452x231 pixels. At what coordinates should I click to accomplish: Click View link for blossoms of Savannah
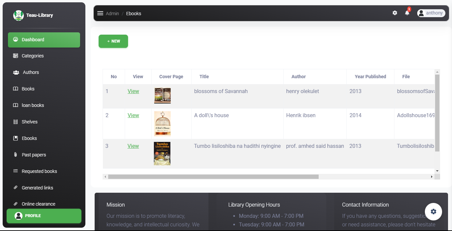coord(133,91)
